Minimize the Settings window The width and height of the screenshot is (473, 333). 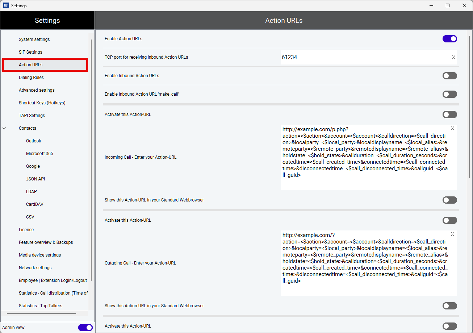point(431,5)
